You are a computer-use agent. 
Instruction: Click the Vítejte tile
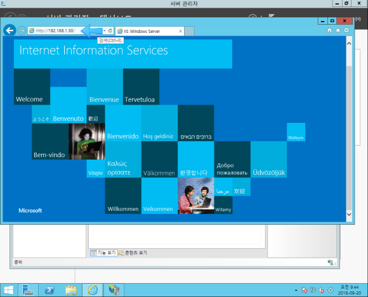pos(96,168)
